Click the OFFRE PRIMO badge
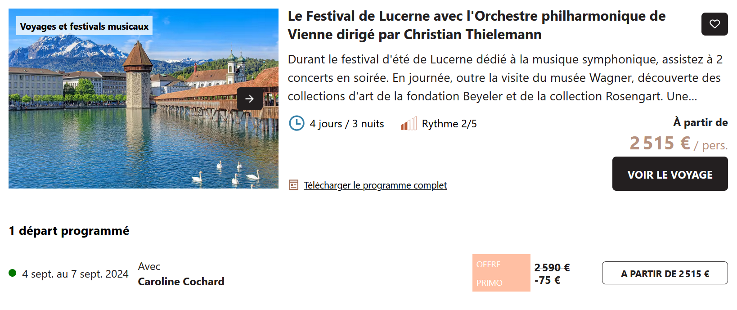Screen dimensions: 737x310 click(501, 273)
